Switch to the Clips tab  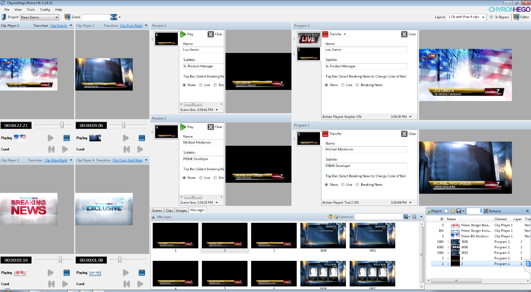[x=169, y=210]
